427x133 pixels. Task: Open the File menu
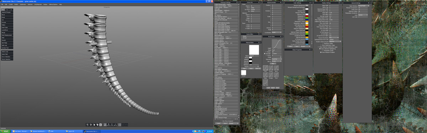[x=2, y=4]
